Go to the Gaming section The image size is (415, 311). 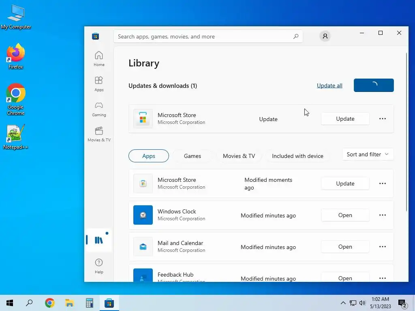point(99,109)
